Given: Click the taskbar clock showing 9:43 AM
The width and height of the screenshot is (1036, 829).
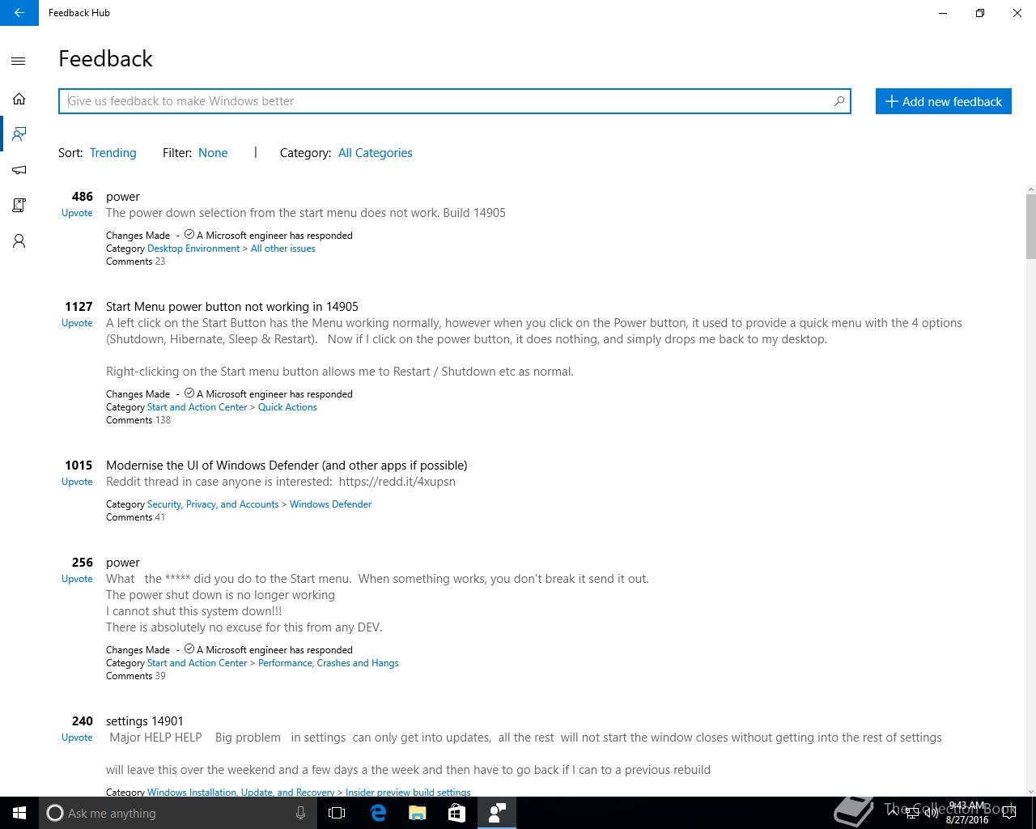Looking at the screenshot, I should (966, 813).
